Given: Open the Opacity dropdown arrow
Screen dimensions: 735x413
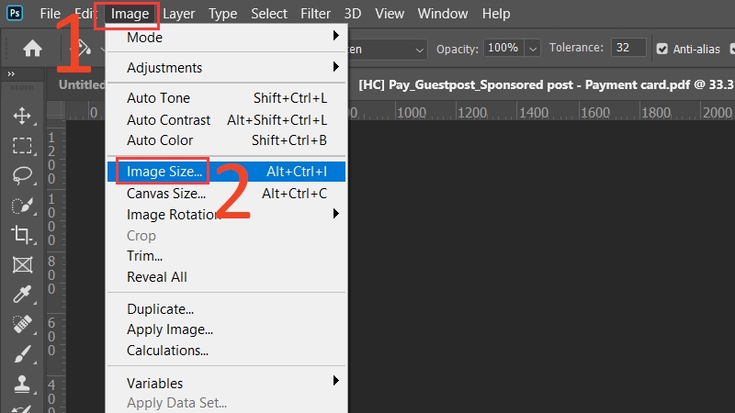Looking at the screenshot, I should pyautogui.click(x=531, y=49).
